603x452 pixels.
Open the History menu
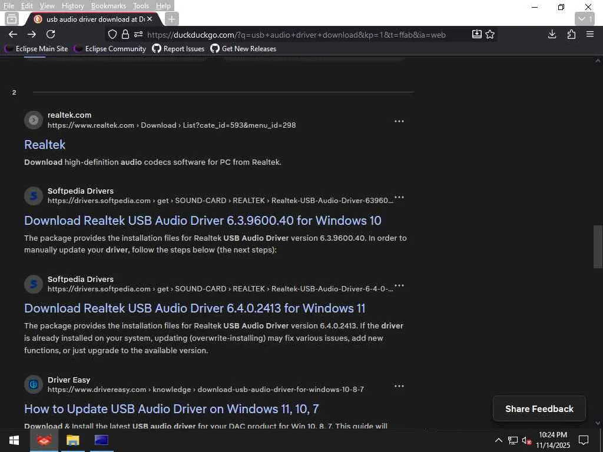coord(72,6)
